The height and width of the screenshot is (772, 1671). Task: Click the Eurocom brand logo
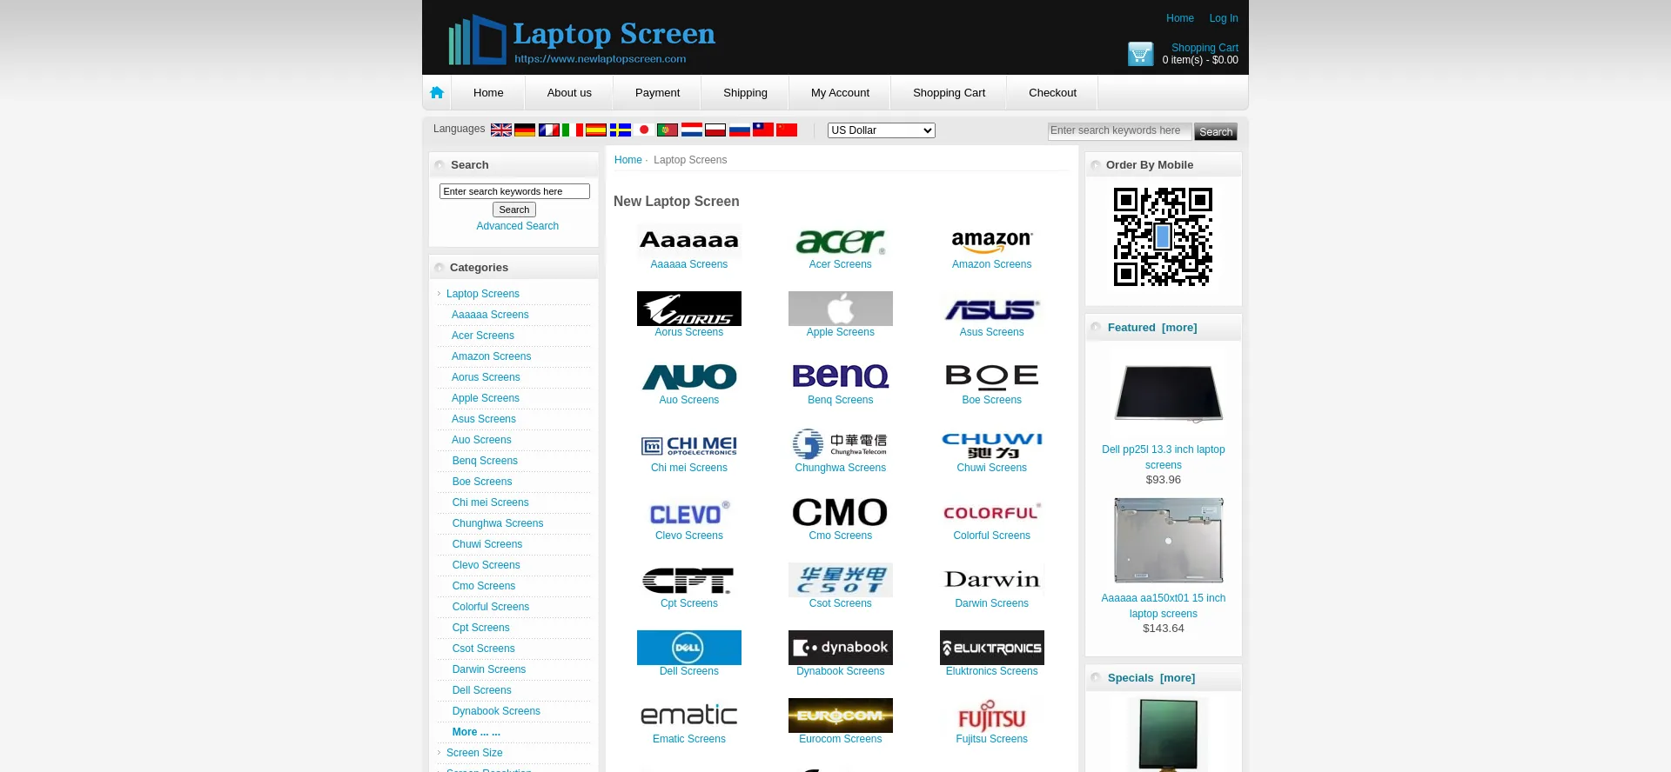(841, 715)
